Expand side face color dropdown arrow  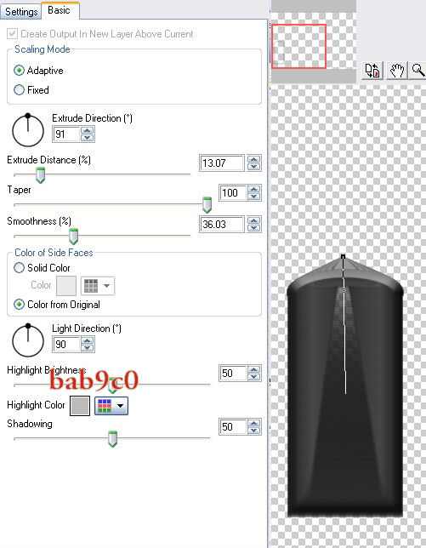(x=107, y=286)
